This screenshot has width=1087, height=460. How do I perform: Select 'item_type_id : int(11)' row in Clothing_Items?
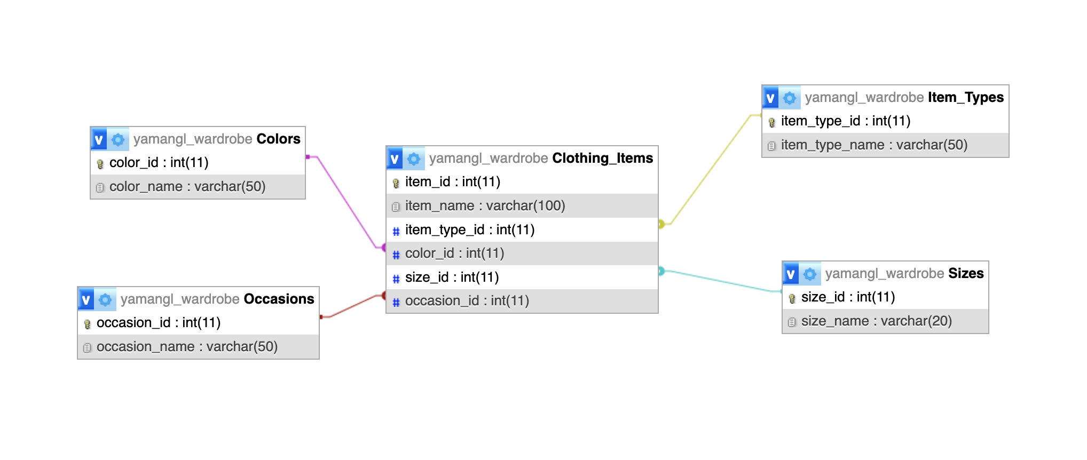[x=522, y=230]
